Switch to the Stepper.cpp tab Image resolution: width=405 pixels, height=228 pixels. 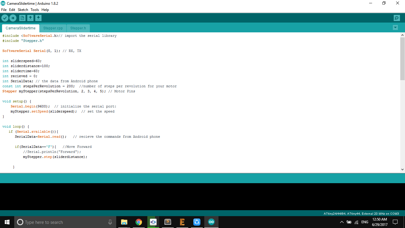click(53, 28)
